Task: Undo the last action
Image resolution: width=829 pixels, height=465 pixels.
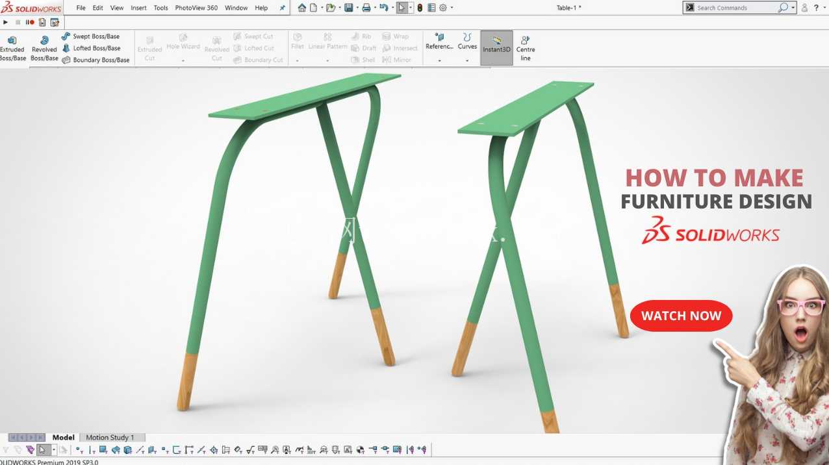Action: pyautogui.click(x=383, y=8)
